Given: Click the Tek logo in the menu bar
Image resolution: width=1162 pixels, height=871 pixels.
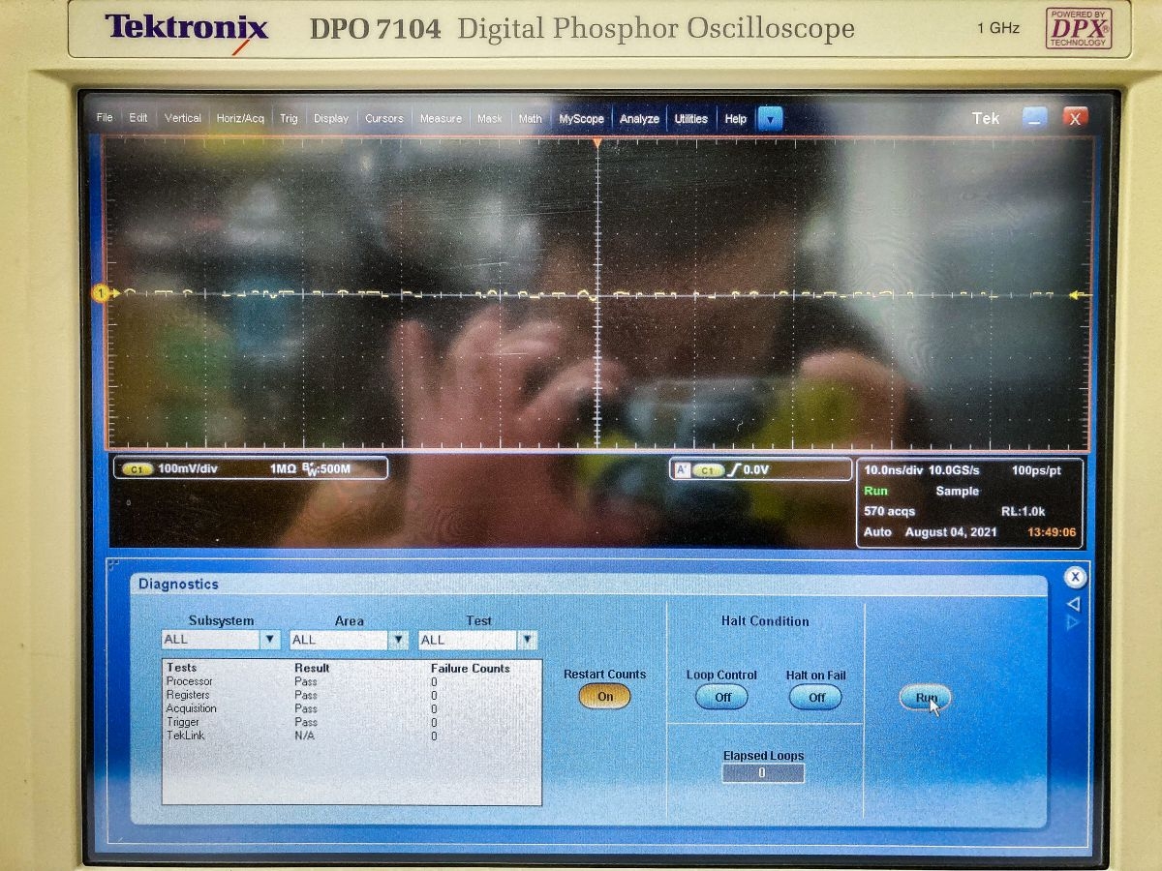Looking at the screenshot, I should pyautogui.click(x=986, y=118).
